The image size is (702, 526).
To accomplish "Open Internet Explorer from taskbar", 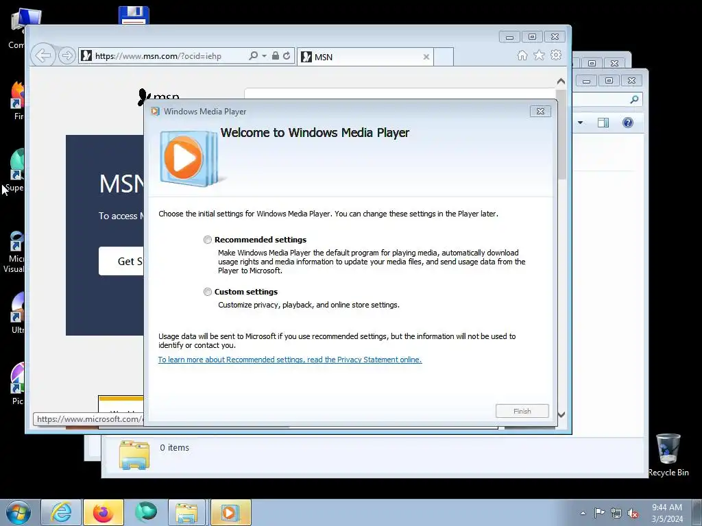I will click(61, 512).
